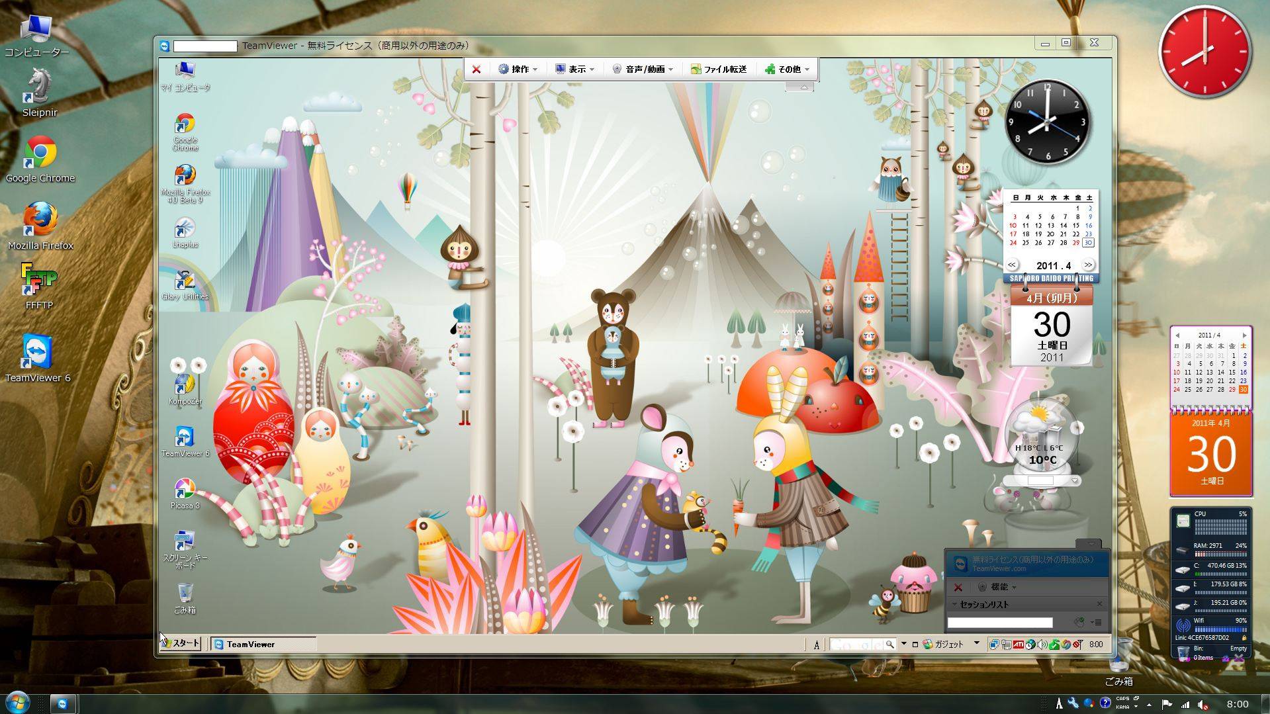Go to the next month on the remote calendar gadget
Image resolution: width=1270 pixels, height=714 pixels.
pyautogui.click(x=1088, y=265)
